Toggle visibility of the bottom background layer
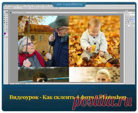Viewport: 138px width, 113px height. 126,26
